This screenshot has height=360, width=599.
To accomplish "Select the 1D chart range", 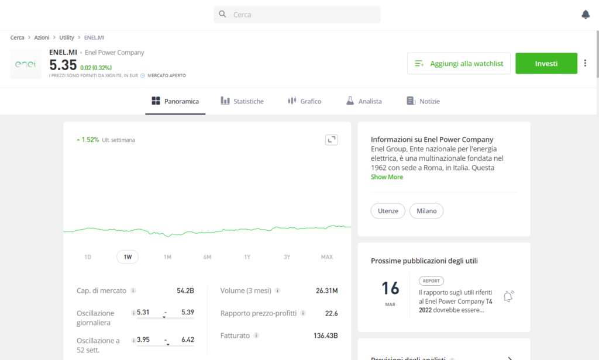I will [x=88, y=257].
